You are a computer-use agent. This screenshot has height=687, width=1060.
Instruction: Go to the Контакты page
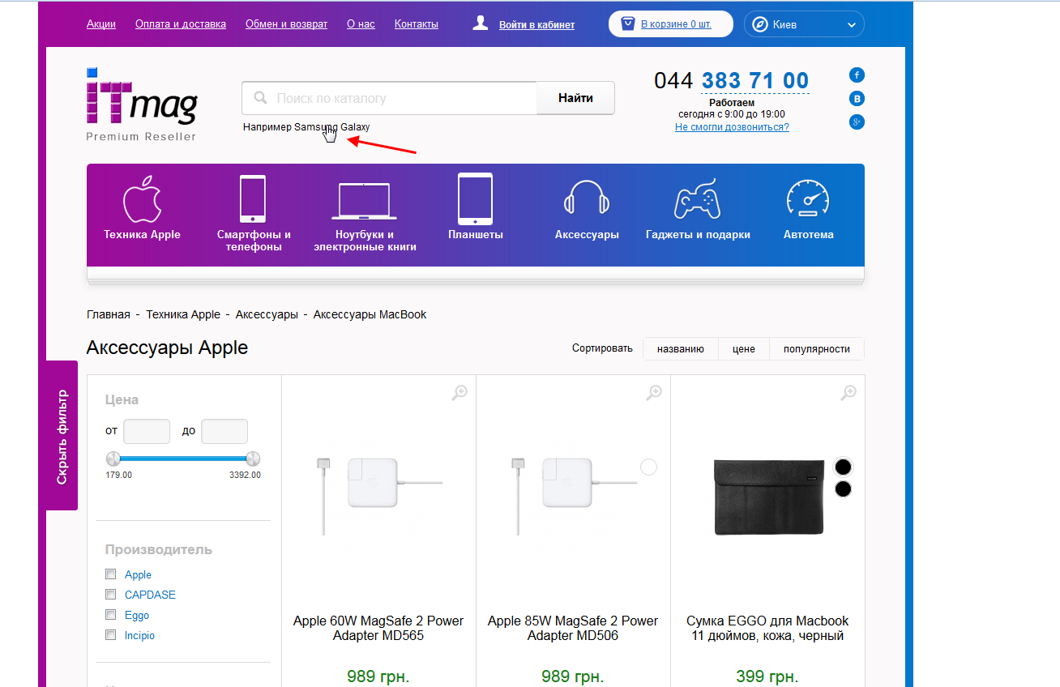[416, 24]
